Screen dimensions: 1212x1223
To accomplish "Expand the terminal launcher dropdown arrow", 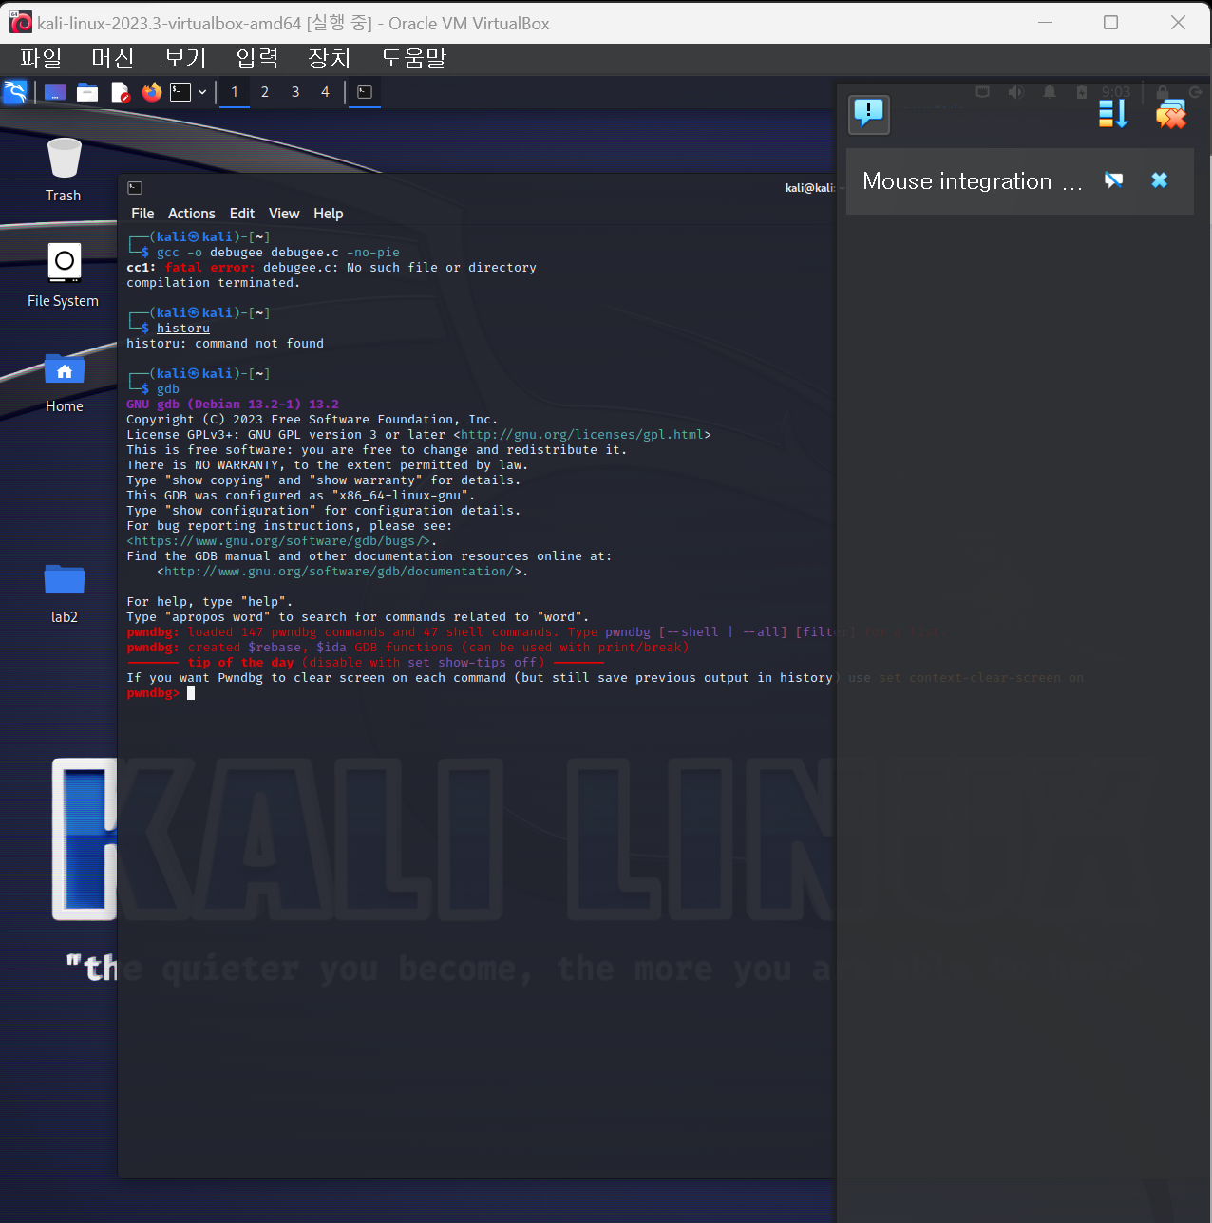I will tap(202, 92).
